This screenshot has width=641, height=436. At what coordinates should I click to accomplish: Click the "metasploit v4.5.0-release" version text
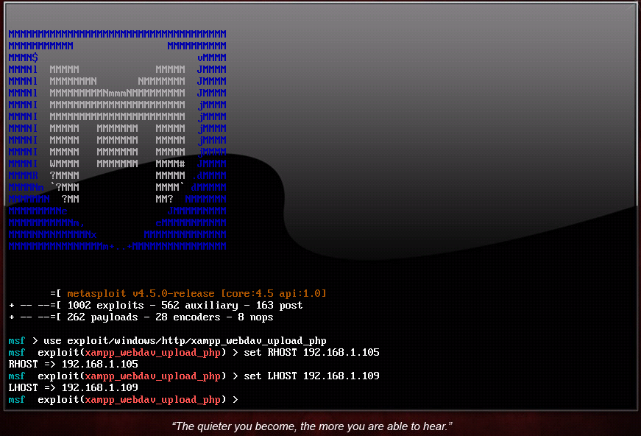click(141, 294)
